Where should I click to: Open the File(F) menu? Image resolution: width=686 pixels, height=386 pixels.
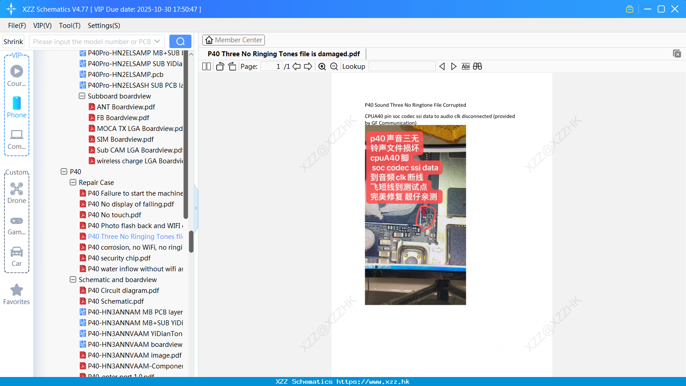17,26
